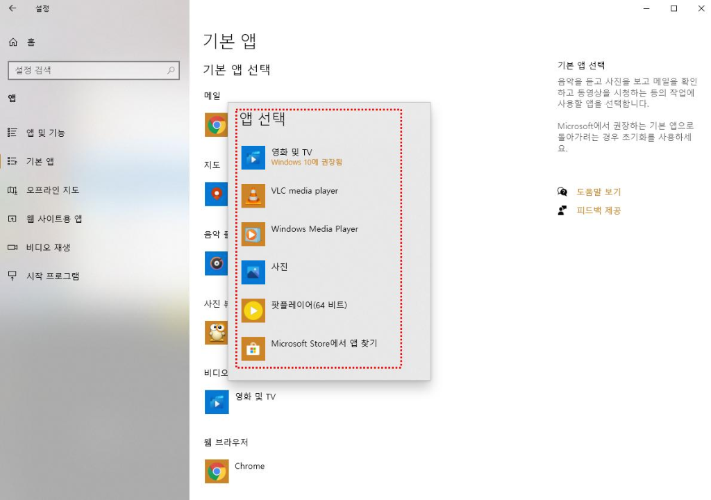The width and height of the screenshot is (711, 500).
Task: Click 영화 및 TV icon under 비디오
Action: [x=217, y=402]
